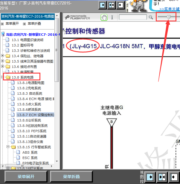The height and width of the screenshot is (184, 180).
Task: Collapse the 13.8 系统电路 folder
Action: coord(2,77)
